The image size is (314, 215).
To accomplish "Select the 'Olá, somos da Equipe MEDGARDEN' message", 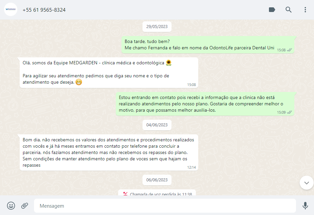I will 109,73.
